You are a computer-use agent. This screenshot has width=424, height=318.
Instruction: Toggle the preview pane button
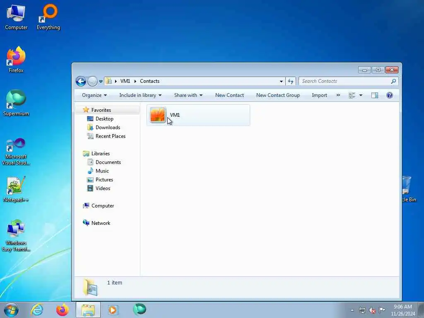pos(374,95)
